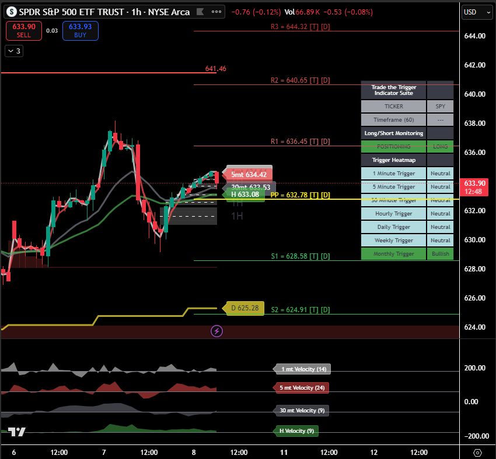
Task: Click the S1 = 628.58 pivot label
Action: (x=300, y=256)
